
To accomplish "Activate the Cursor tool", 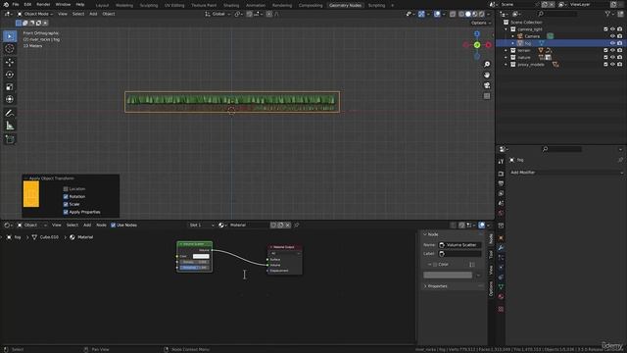I will pos(10,48).
